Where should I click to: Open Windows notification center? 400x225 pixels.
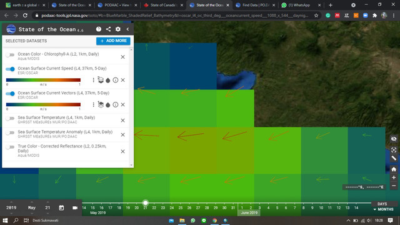(390, 221)
